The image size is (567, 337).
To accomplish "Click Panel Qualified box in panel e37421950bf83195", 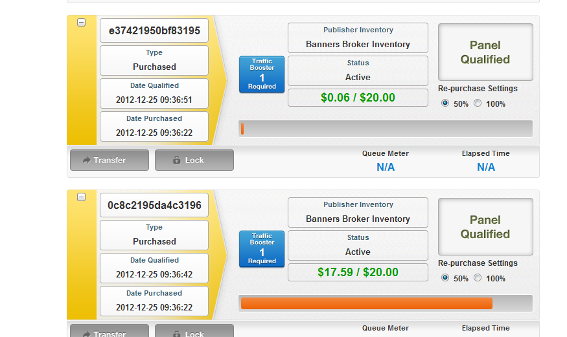I will [485, 52].
